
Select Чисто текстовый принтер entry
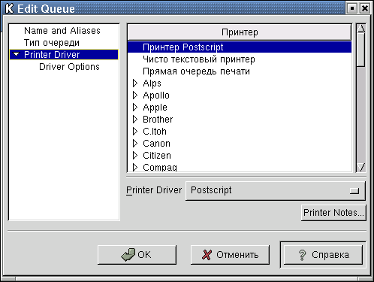pyautogui.click(x=199, y=59)
